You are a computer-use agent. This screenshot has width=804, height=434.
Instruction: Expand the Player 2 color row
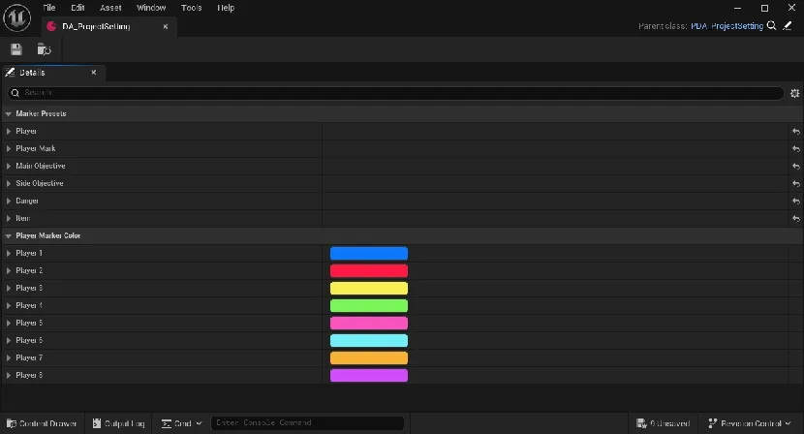(x=8, y=271)
